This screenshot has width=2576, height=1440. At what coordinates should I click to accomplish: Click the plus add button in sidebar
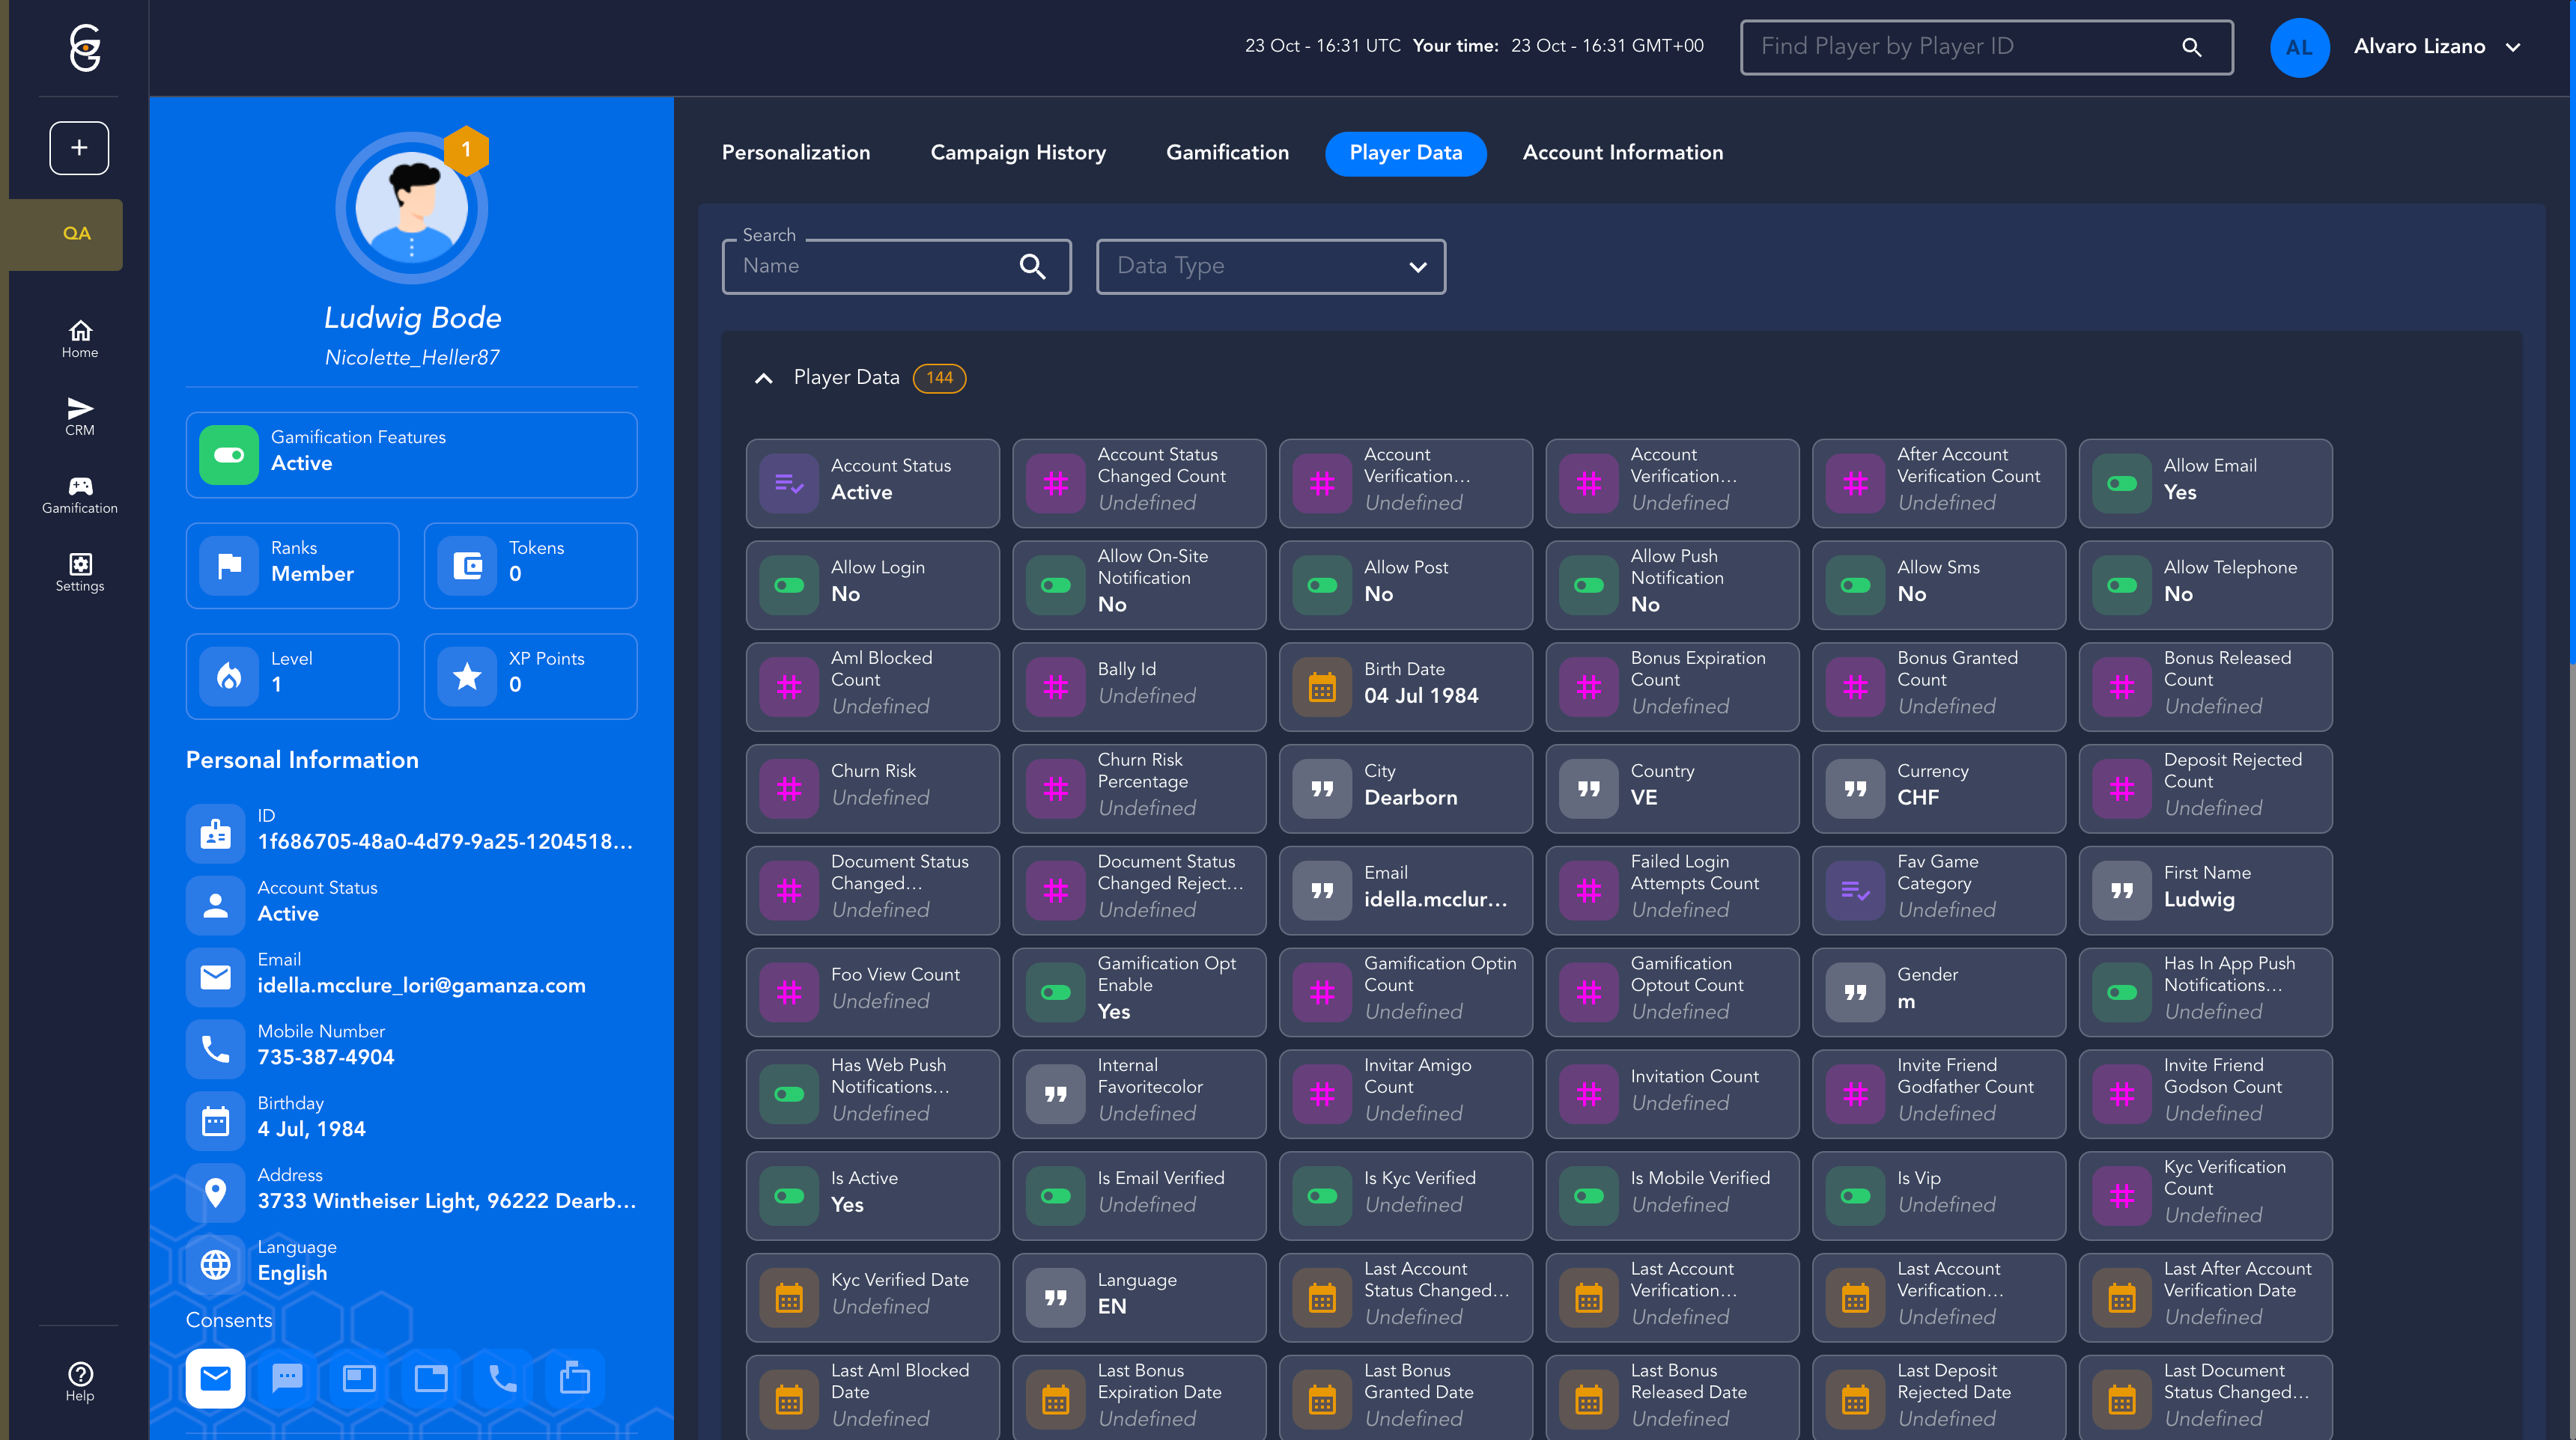pos(79,148)
